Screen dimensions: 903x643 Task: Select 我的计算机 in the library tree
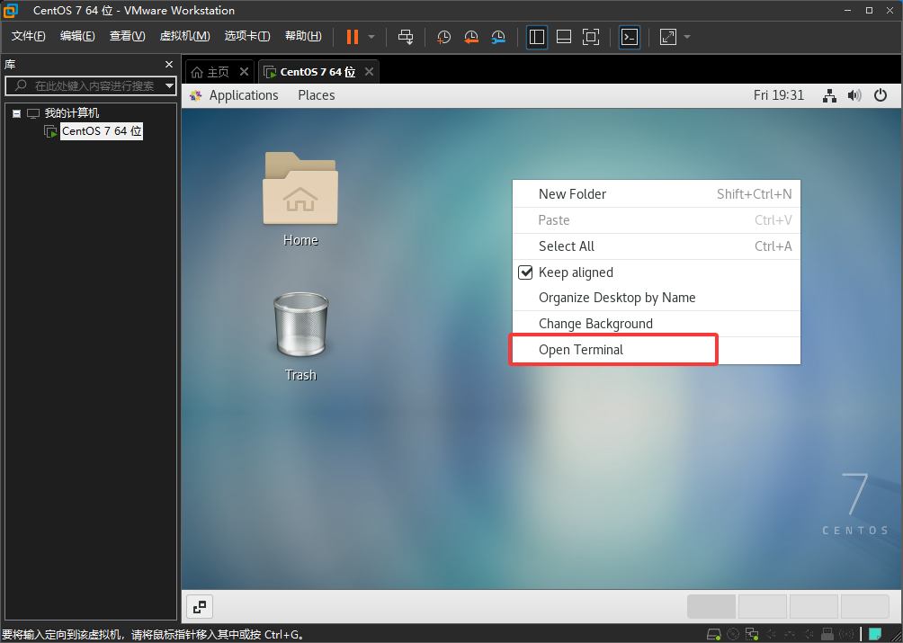[72, 112]
